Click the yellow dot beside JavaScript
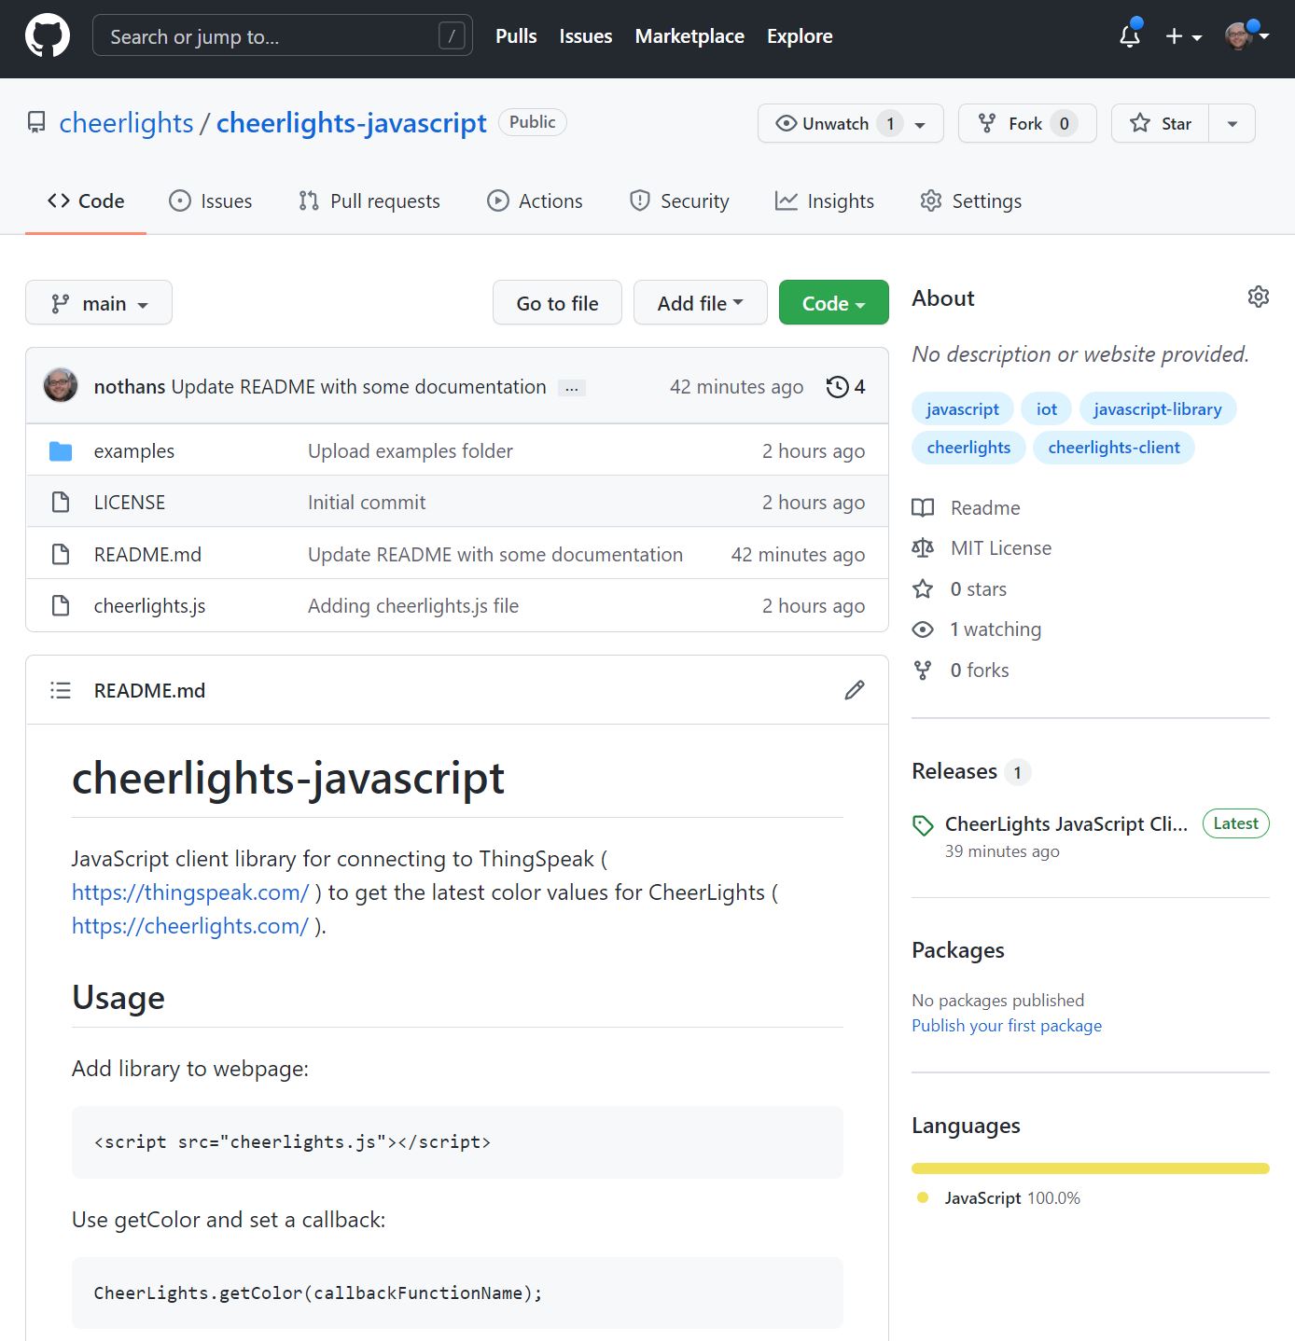Screen dimensions: 1295x1341 click(x=923, y=1198)
